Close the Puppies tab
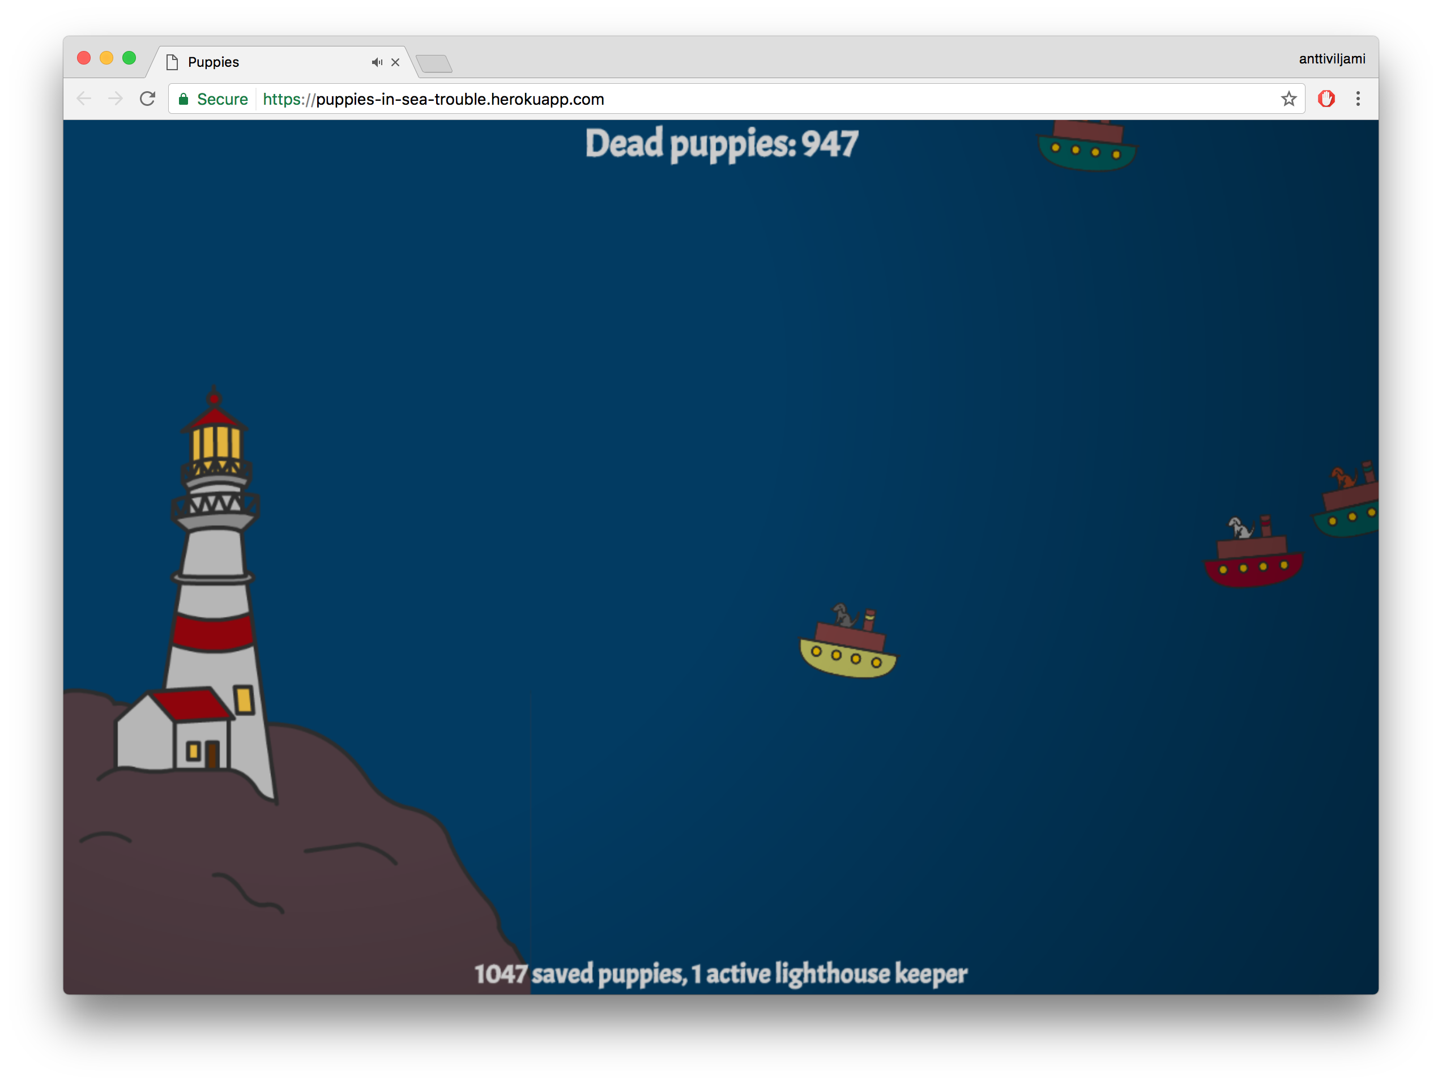 pos(395,62)
